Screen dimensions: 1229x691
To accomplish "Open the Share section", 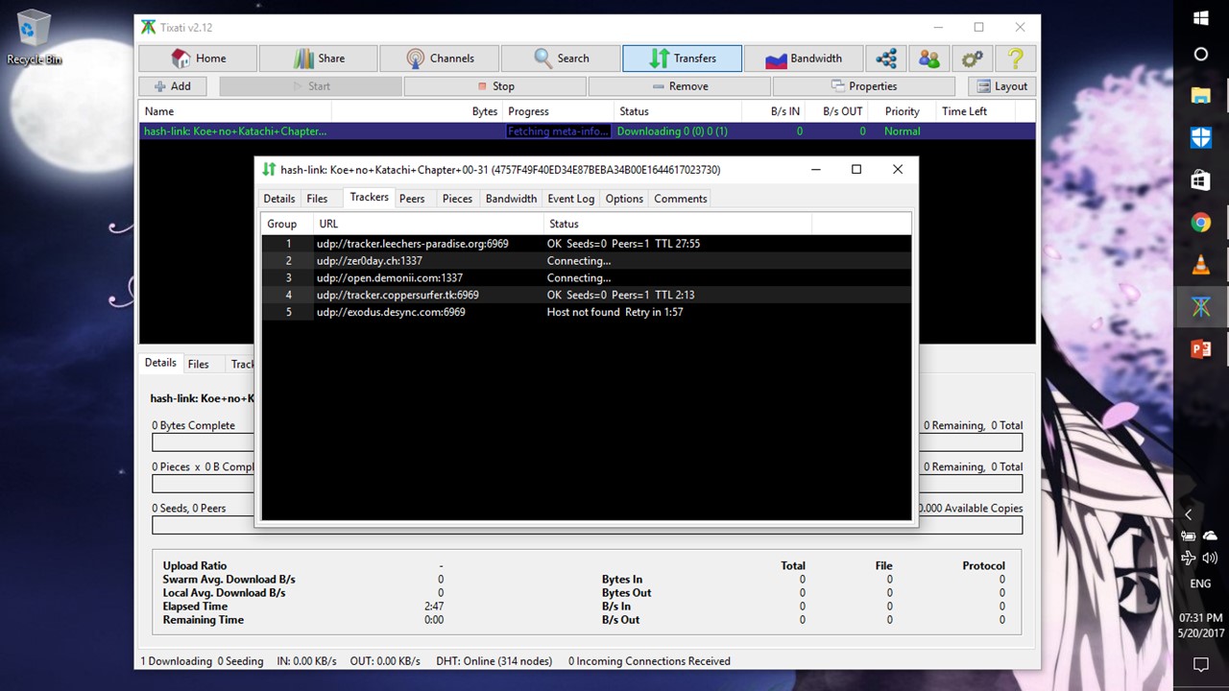I will 319,59.
